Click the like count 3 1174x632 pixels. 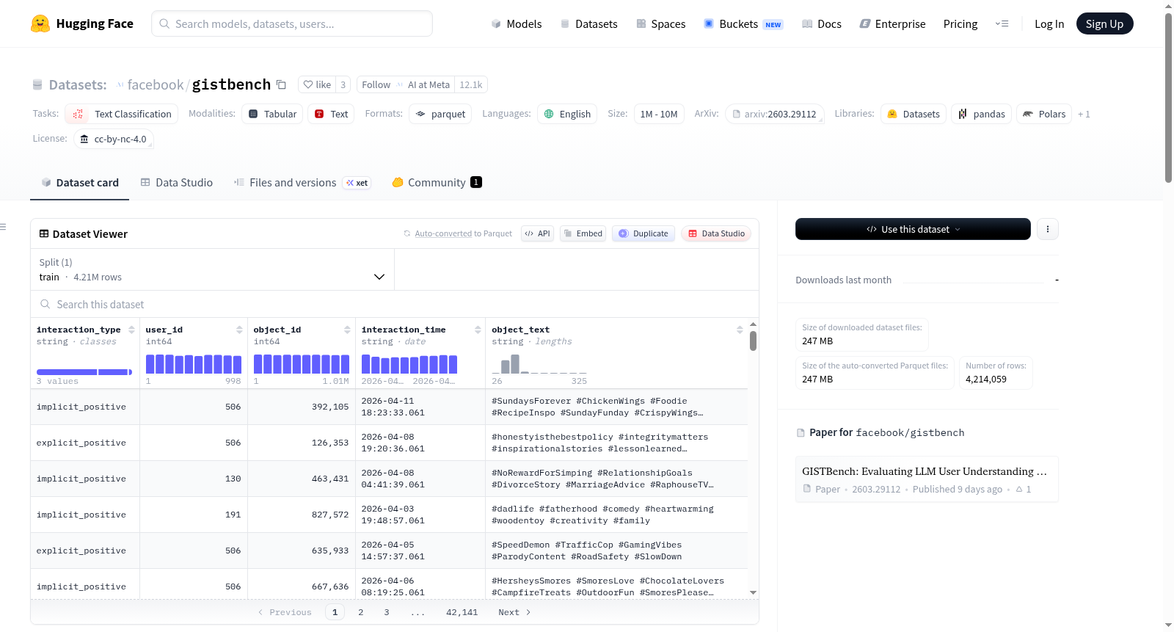click(x=343, y=84)
